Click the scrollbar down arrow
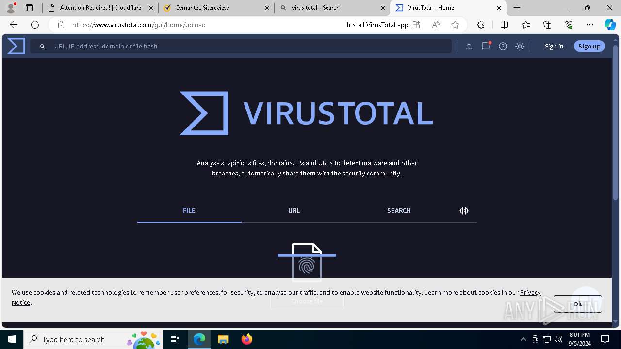 [x=615, y=321]
